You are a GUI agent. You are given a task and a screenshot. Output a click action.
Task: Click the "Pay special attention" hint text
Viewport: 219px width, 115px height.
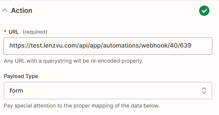point(82,105)
